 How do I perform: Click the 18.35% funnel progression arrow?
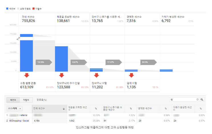pyautogui.click(x=44, y=62)
